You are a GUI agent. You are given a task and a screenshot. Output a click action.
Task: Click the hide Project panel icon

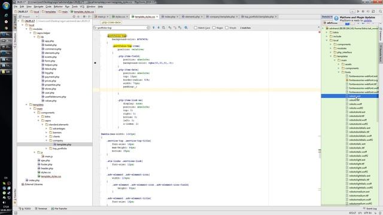89,17
